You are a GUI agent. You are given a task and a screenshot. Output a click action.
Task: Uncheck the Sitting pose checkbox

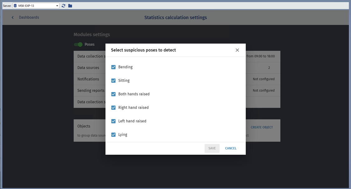[x=113, y=81]
